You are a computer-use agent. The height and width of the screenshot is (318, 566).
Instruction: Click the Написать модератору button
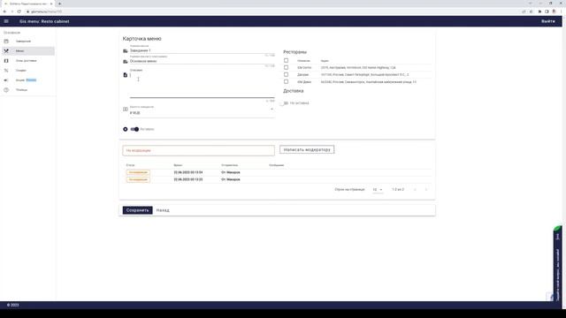307,149
